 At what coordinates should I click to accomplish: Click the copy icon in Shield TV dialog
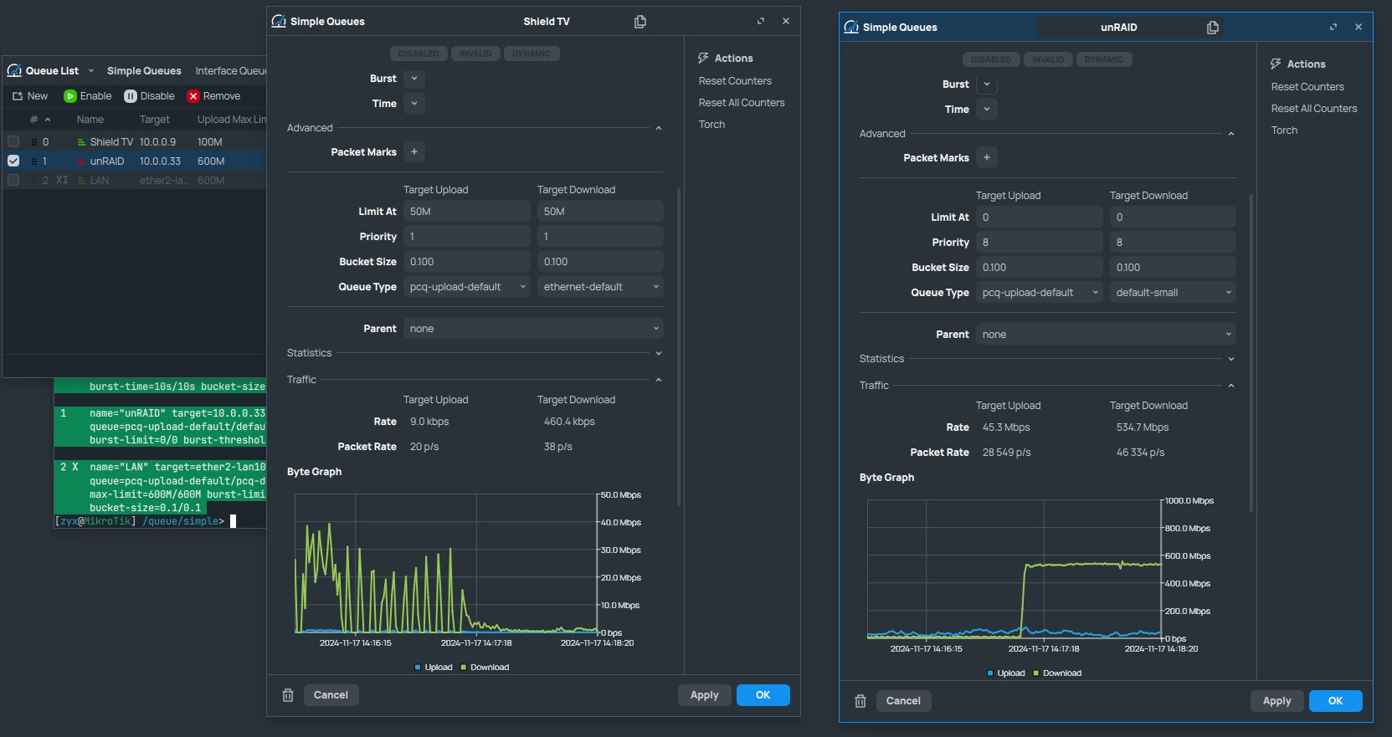click(640, 22)
